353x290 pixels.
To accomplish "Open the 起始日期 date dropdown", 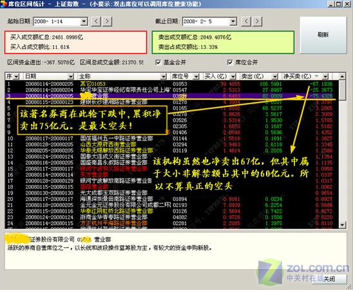I will click(x=84, y=22).
